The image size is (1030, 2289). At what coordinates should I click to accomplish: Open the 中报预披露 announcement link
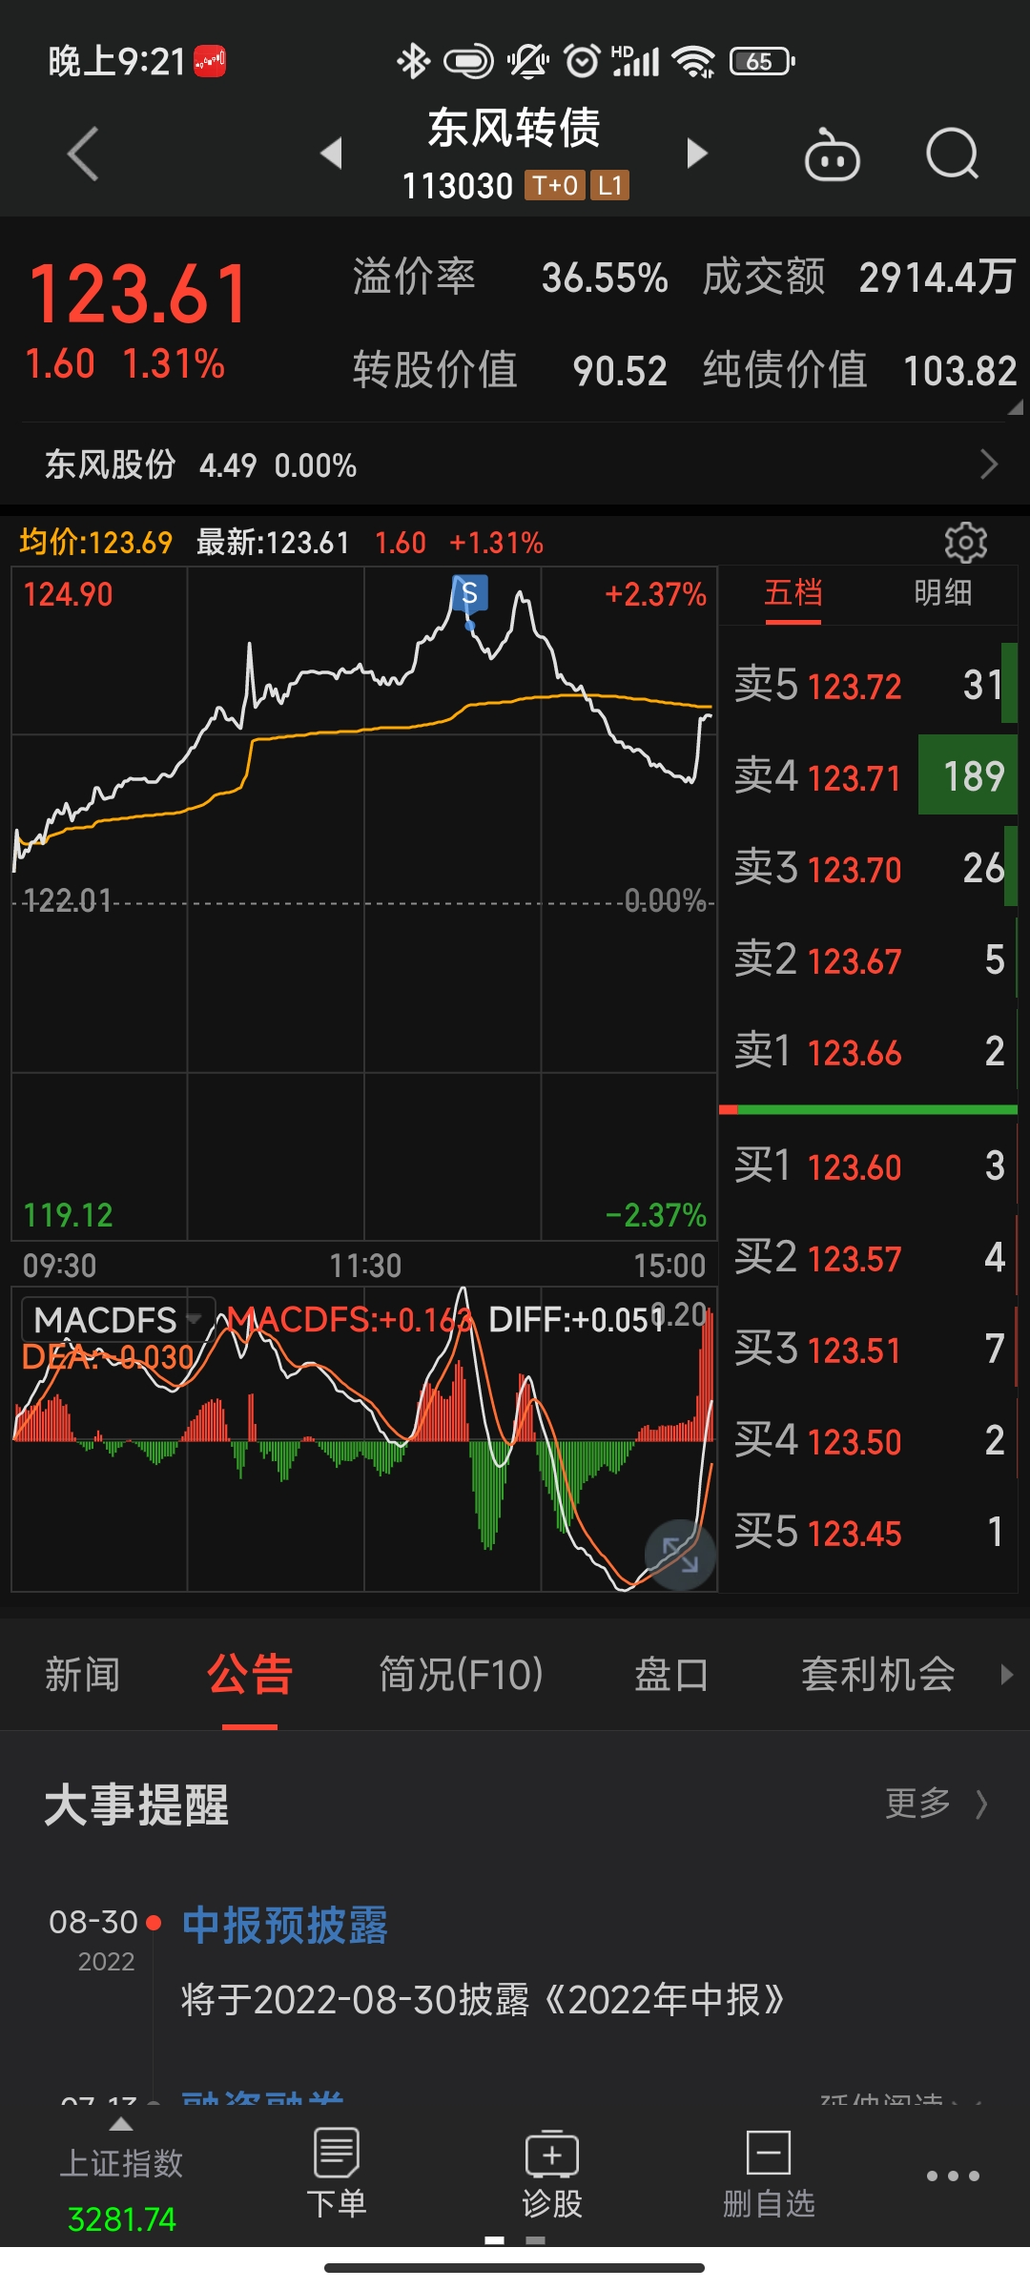(284, 1925)
